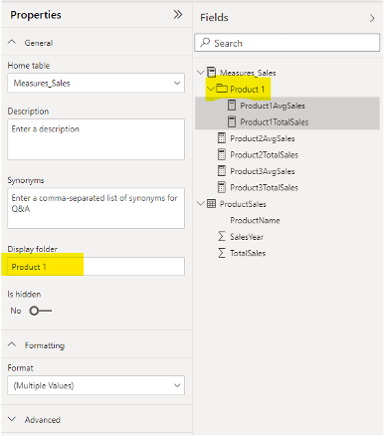Click the Description text area
Viewport: 384px width, 436px height.
[x=96, y=139]
